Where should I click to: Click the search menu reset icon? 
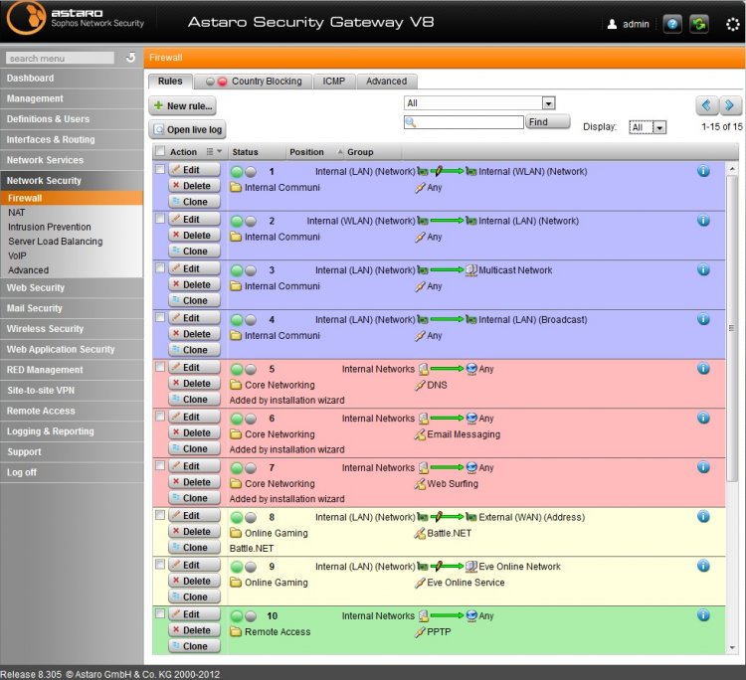[130, 59]
